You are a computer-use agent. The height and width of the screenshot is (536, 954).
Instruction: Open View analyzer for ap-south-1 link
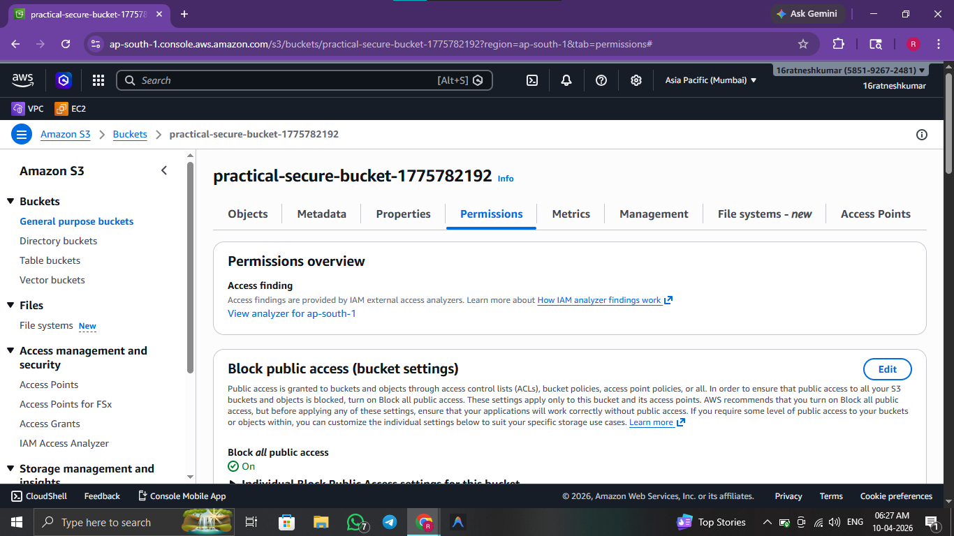click(292, 313)
